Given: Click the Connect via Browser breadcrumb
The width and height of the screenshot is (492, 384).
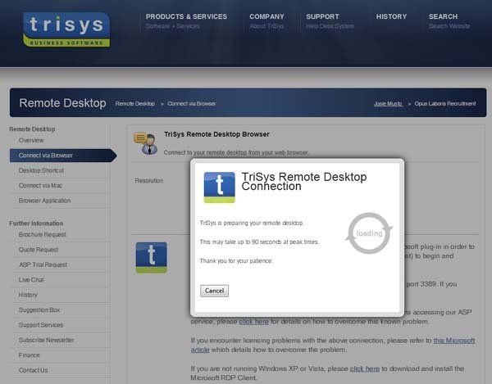Looking at the screenshot, I should tap(191, 104).
